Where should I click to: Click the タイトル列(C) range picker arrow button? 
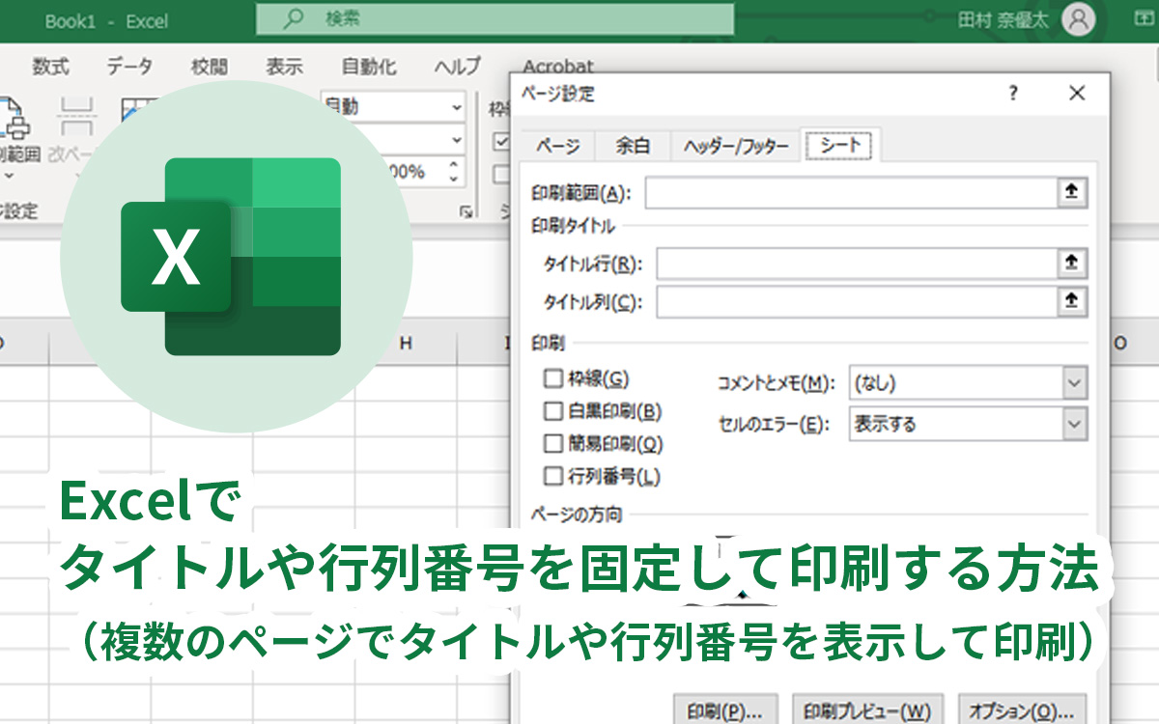pos(1071,301)
